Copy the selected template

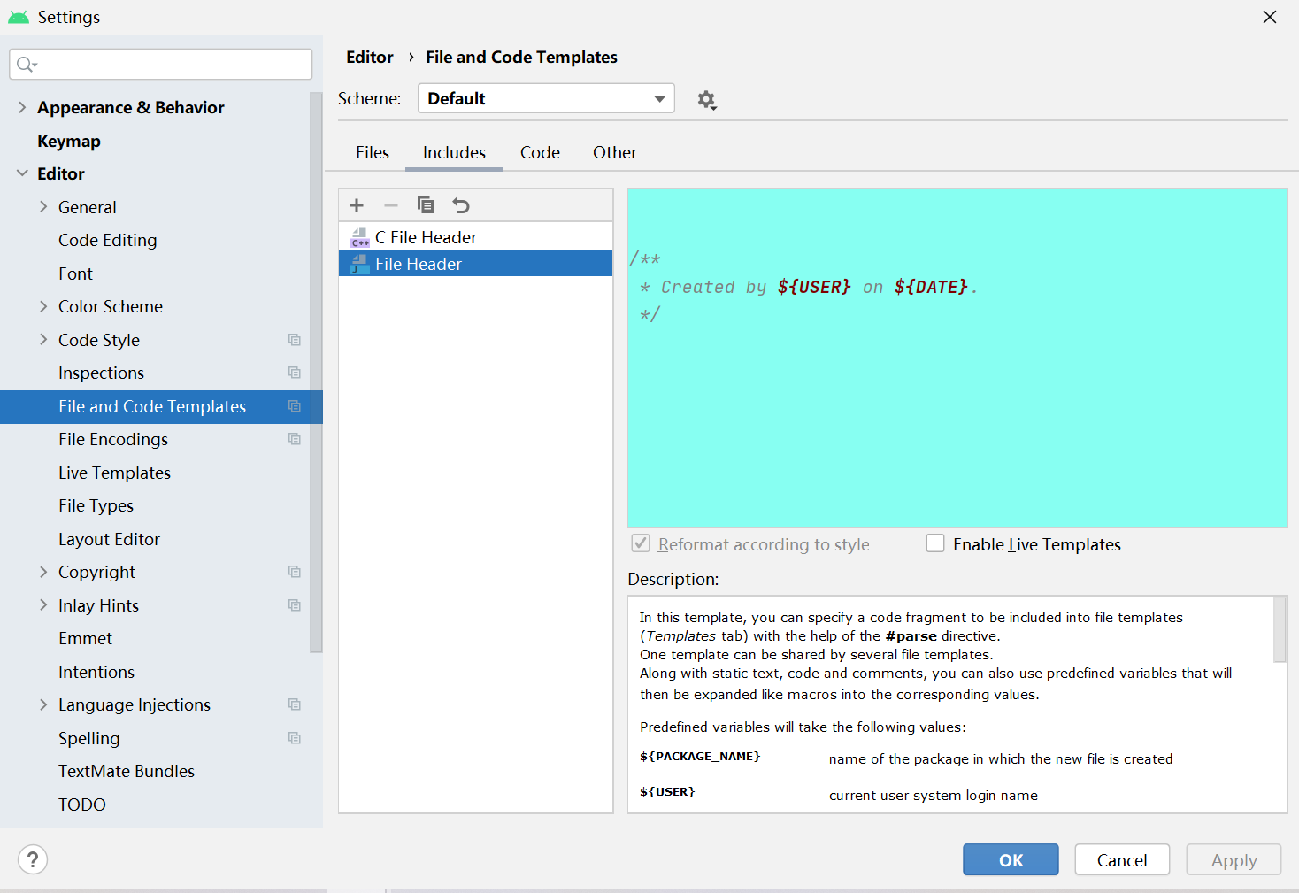(x=426, y=205)
